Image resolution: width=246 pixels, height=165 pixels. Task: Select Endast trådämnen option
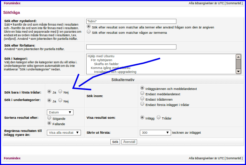click(x=142, y=99)
